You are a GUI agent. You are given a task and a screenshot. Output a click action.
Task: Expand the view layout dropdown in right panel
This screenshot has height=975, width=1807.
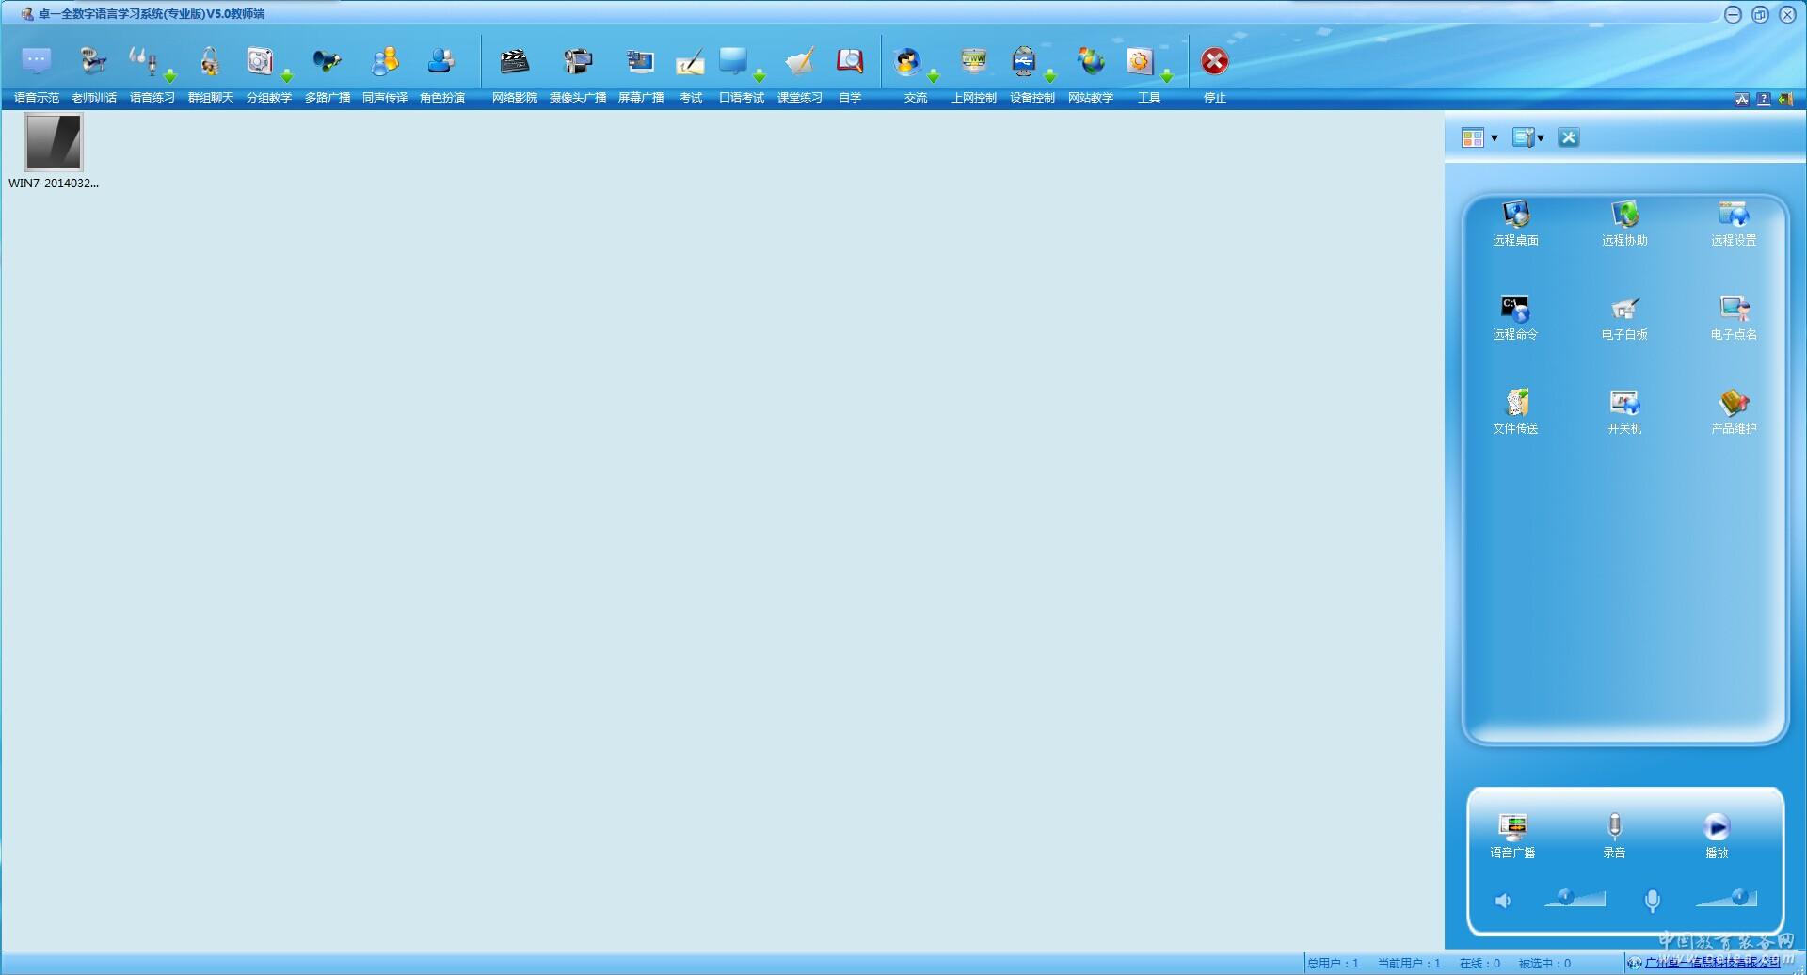click(1495, 138)
